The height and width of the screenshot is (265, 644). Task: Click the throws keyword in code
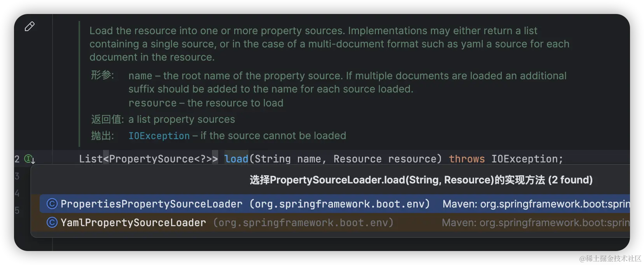(467, 159)
